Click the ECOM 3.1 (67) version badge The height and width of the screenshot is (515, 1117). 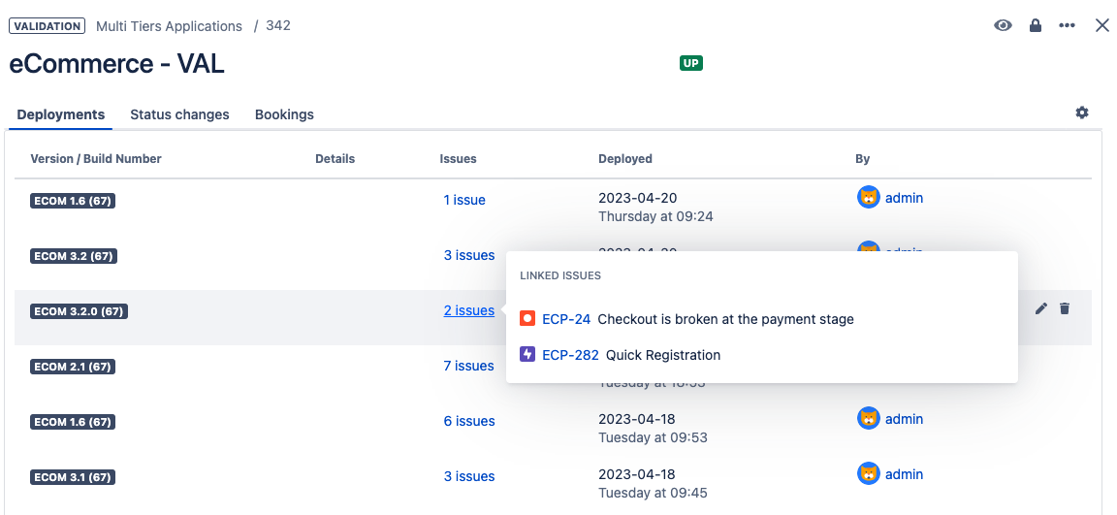pos(74,477)
